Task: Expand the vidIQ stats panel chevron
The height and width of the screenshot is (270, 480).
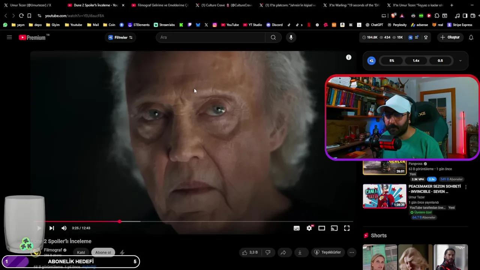Action: click(460, 61)
